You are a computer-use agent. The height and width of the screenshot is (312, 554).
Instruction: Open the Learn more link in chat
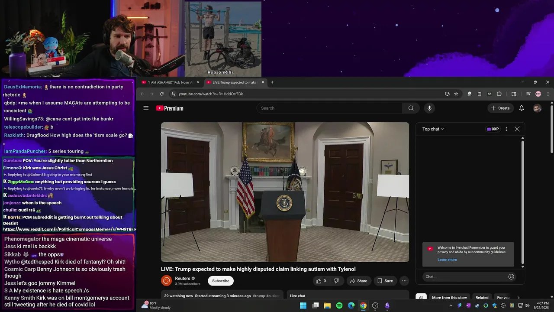point(447,260)
